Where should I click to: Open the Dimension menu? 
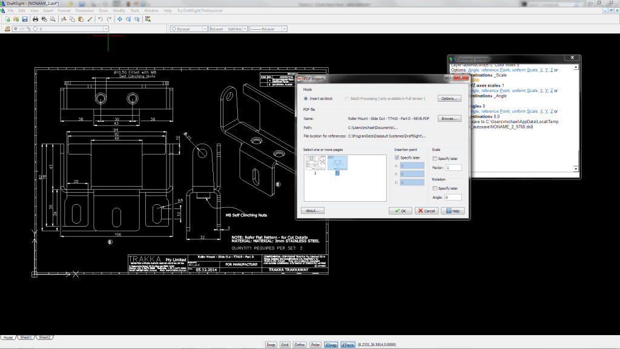[84, 11]
